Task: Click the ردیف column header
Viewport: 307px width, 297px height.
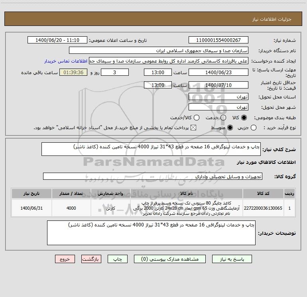Action: pyautogui.click(x=289, y=193)
